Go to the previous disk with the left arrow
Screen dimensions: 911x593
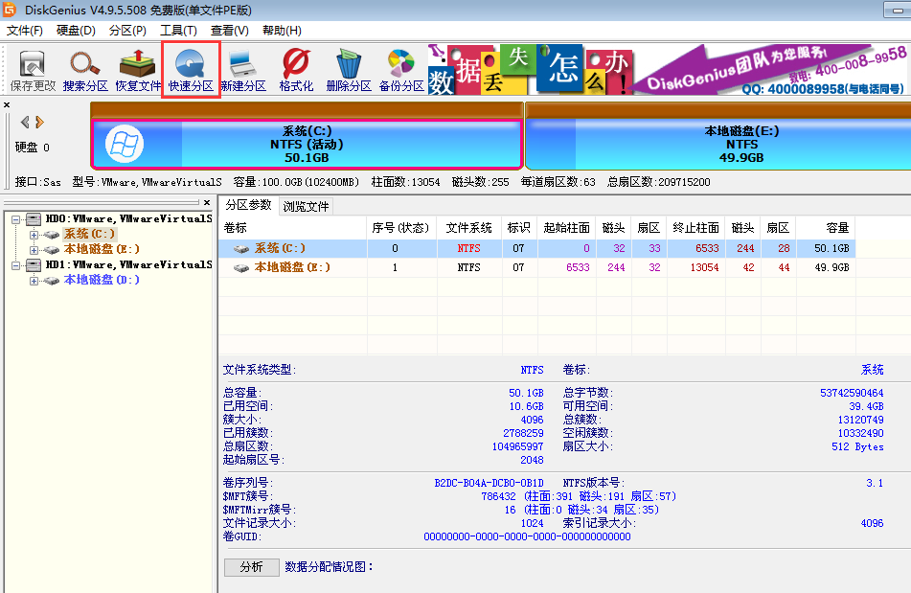25,122
